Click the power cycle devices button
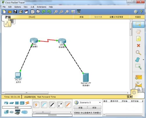This screenshot has width=146, height=118. [x=30, y=97]
